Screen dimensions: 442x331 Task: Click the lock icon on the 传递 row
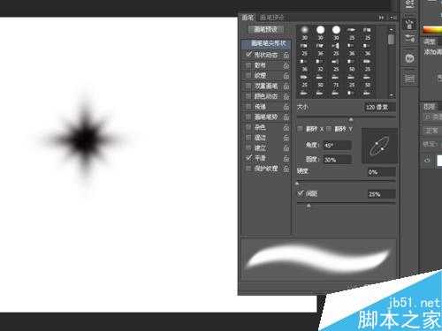[x=286, y=107]
